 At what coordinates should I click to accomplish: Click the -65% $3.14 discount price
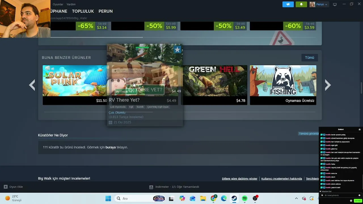(x=92, y=26)
